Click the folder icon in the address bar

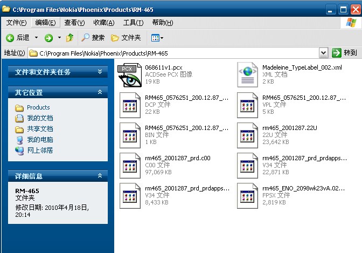tap(33, 53)
